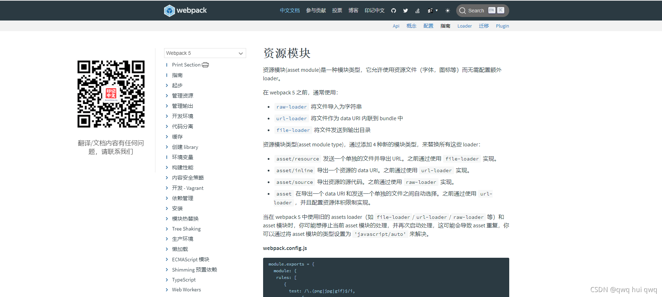Image resolution: width=662 pixels, height=297 pixels.
Task: Open the GitHub icon link
Action: pyautogui.click(x=394, y=11)
